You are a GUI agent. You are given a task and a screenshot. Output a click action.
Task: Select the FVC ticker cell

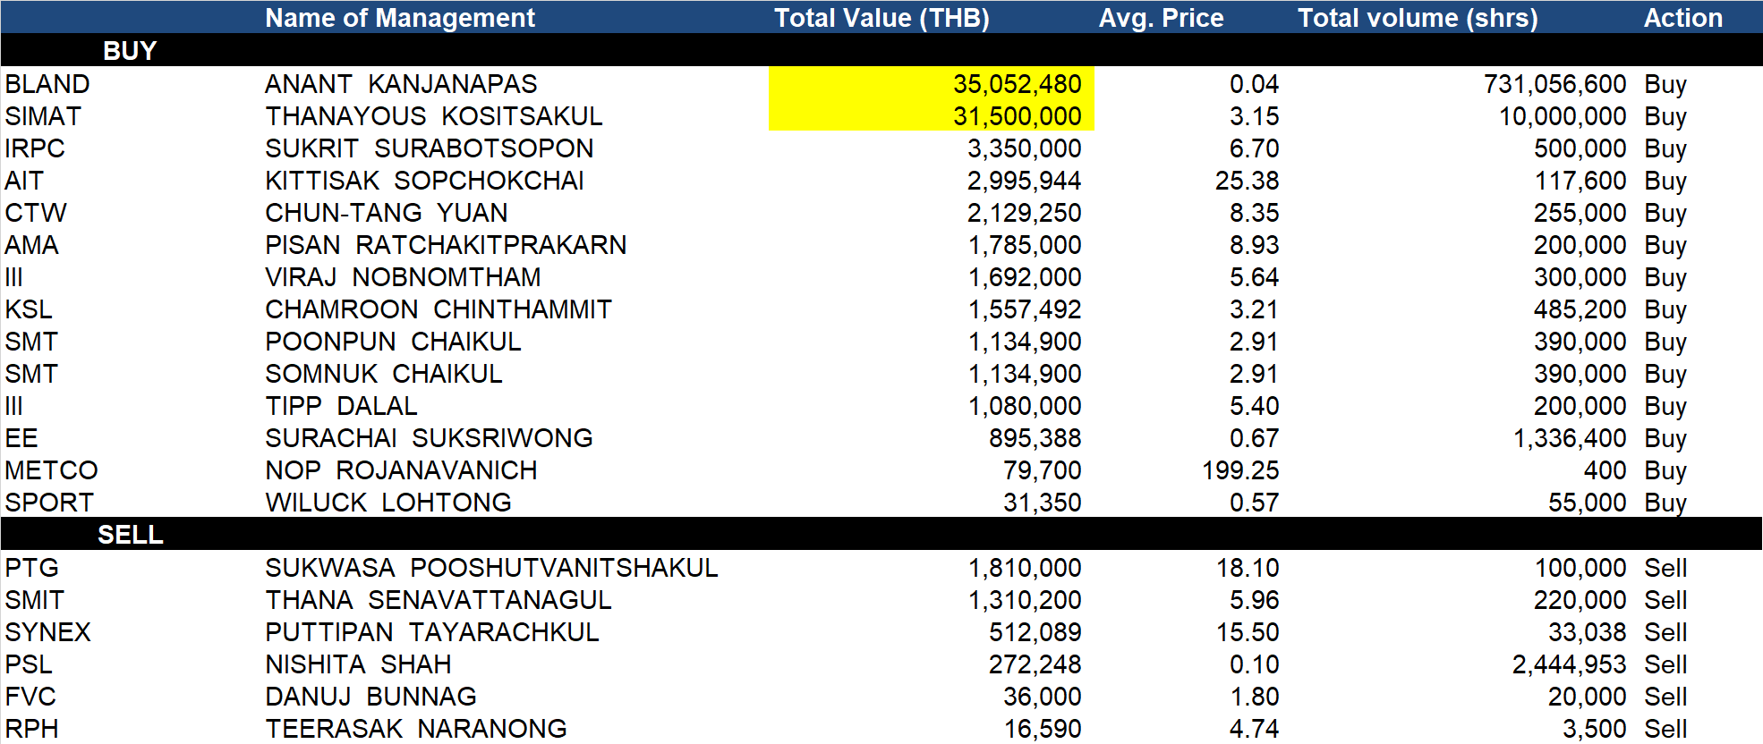pyautogui.click(x=30, y=697)
